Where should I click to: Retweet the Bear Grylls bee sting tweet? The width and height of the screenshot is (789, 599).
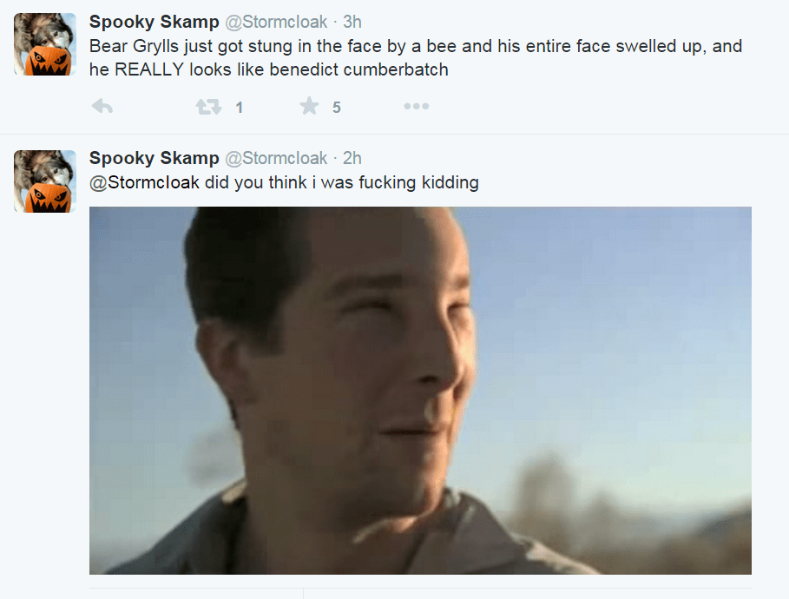(x=208, y=107)
